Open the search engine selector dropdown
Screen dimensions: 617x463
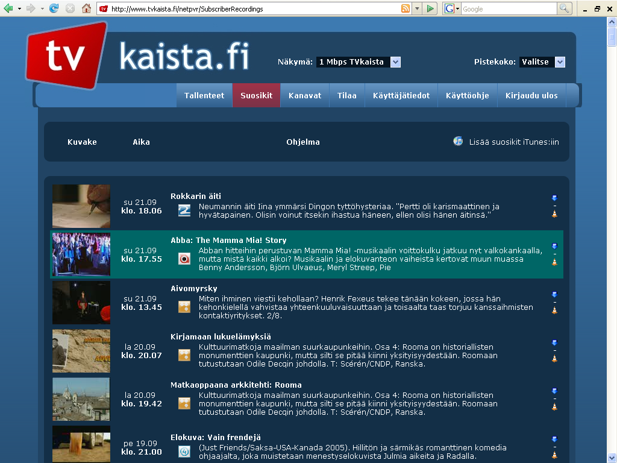452,8
